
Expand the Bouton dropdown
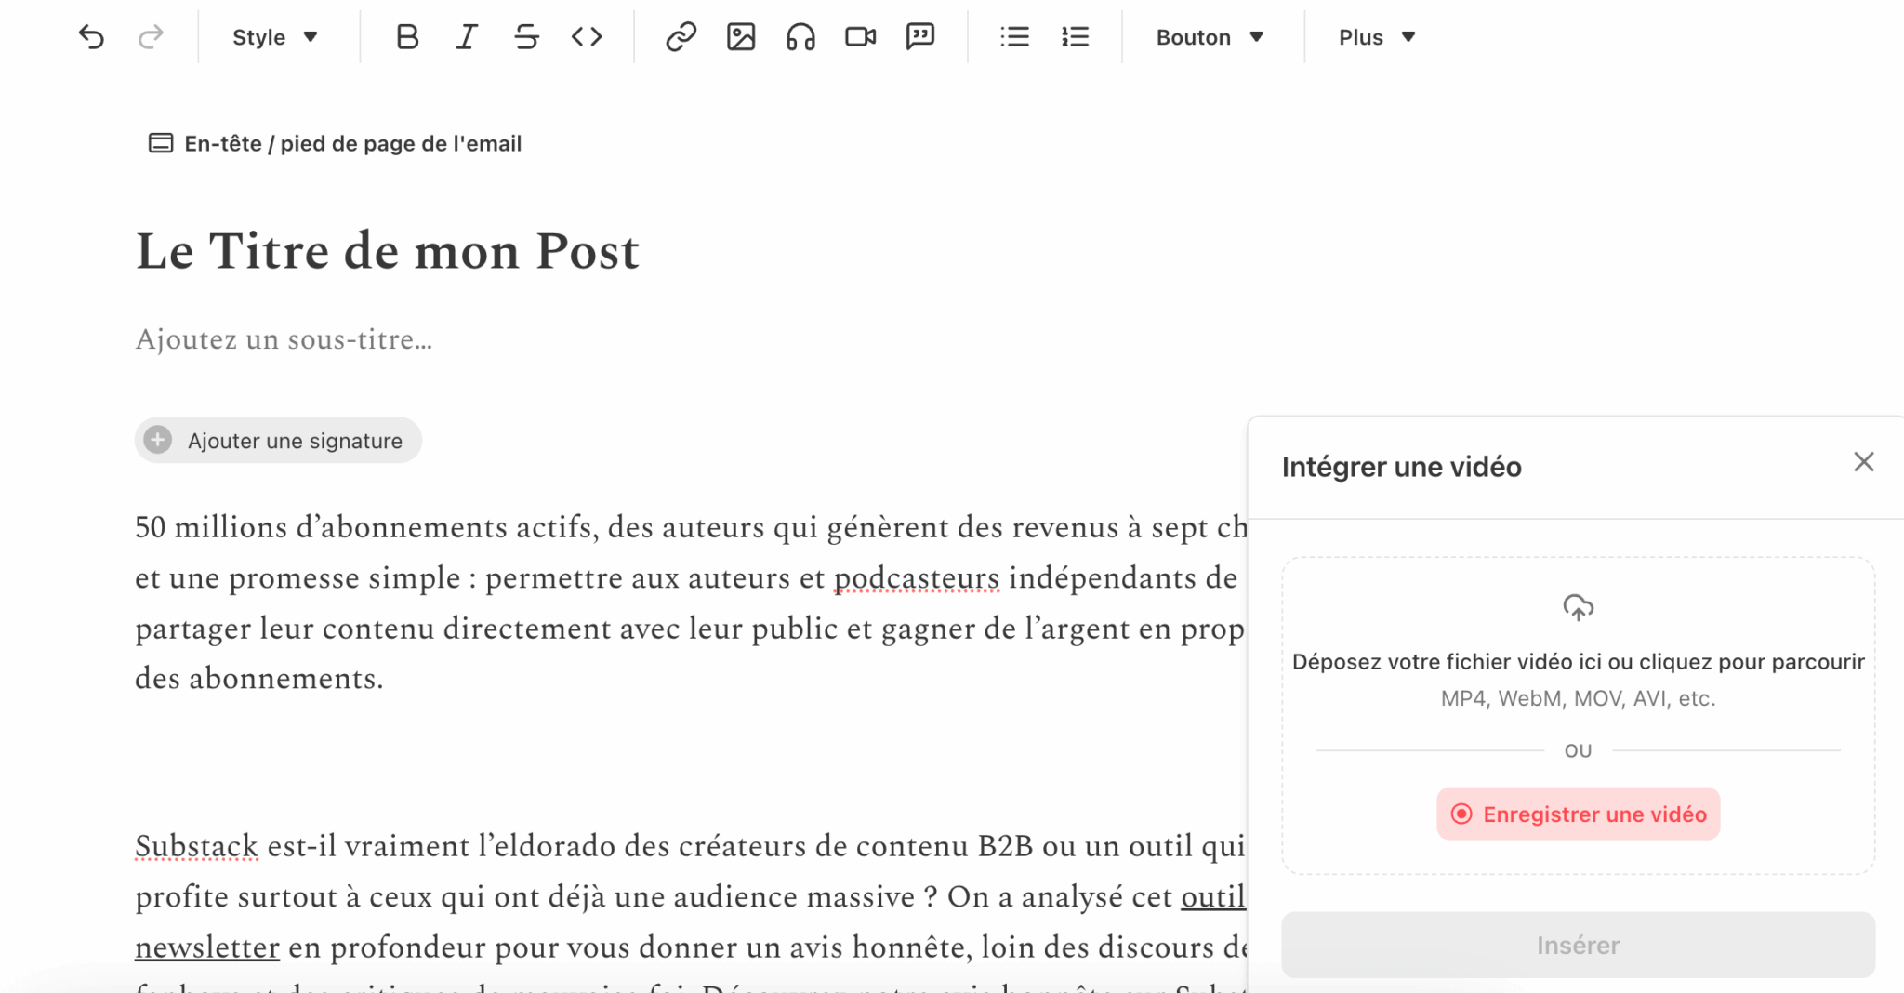[x=1210, y=37]
